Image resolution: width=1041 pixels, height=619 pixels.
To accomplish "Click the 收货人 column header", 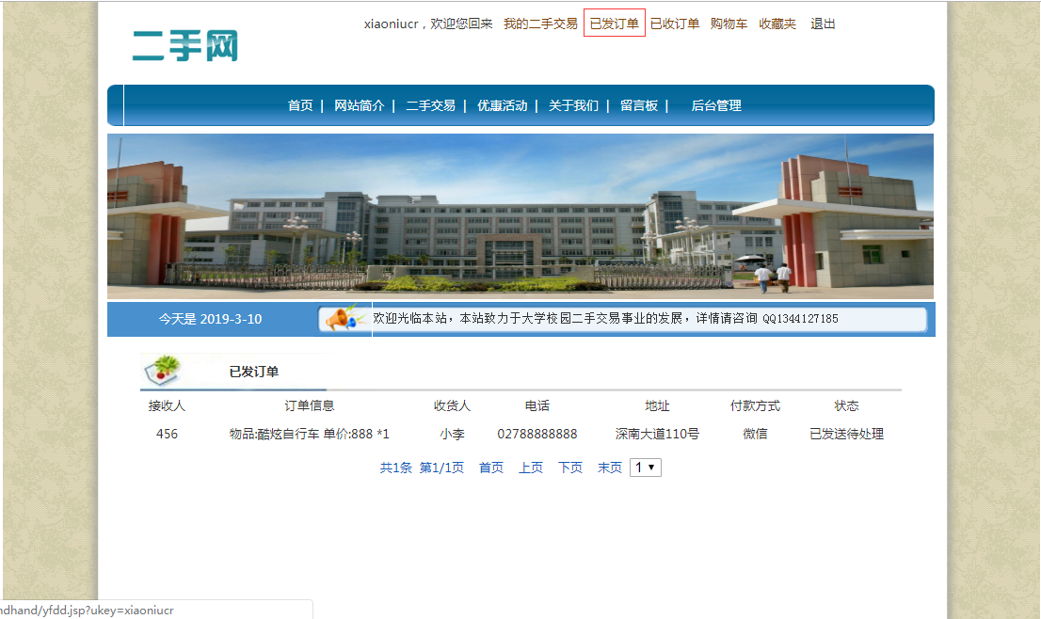I will click(x=452, y=406).
